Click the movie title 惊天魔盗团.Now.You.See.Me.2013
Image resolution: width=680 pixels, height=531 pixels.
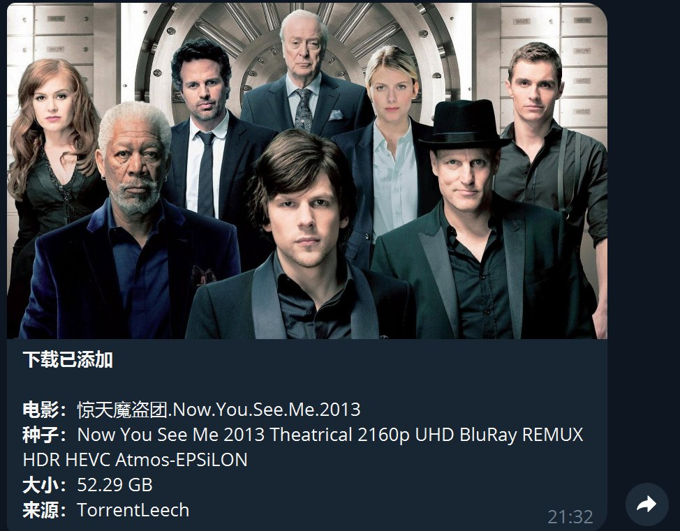[x=219, y=410]
